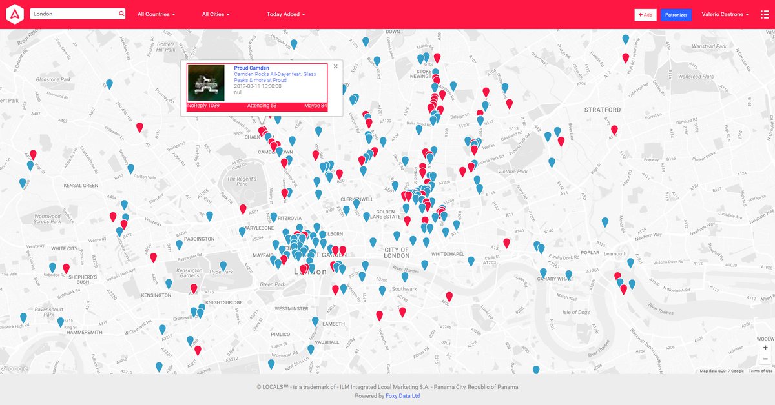775x405 pixels.
Task: Select blue marker near Ravenscourt Park
Action: coord(23,318)
